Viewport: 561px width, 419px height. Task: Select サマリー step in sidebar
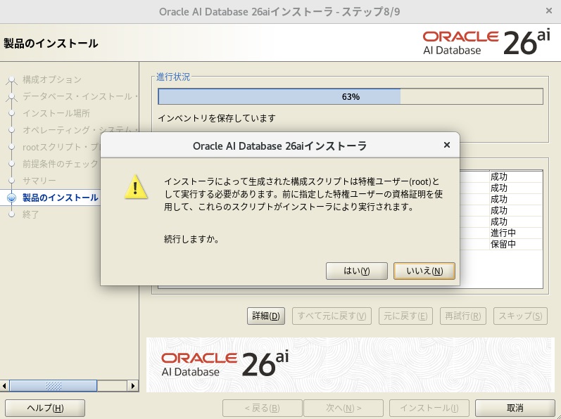[39, 181]
